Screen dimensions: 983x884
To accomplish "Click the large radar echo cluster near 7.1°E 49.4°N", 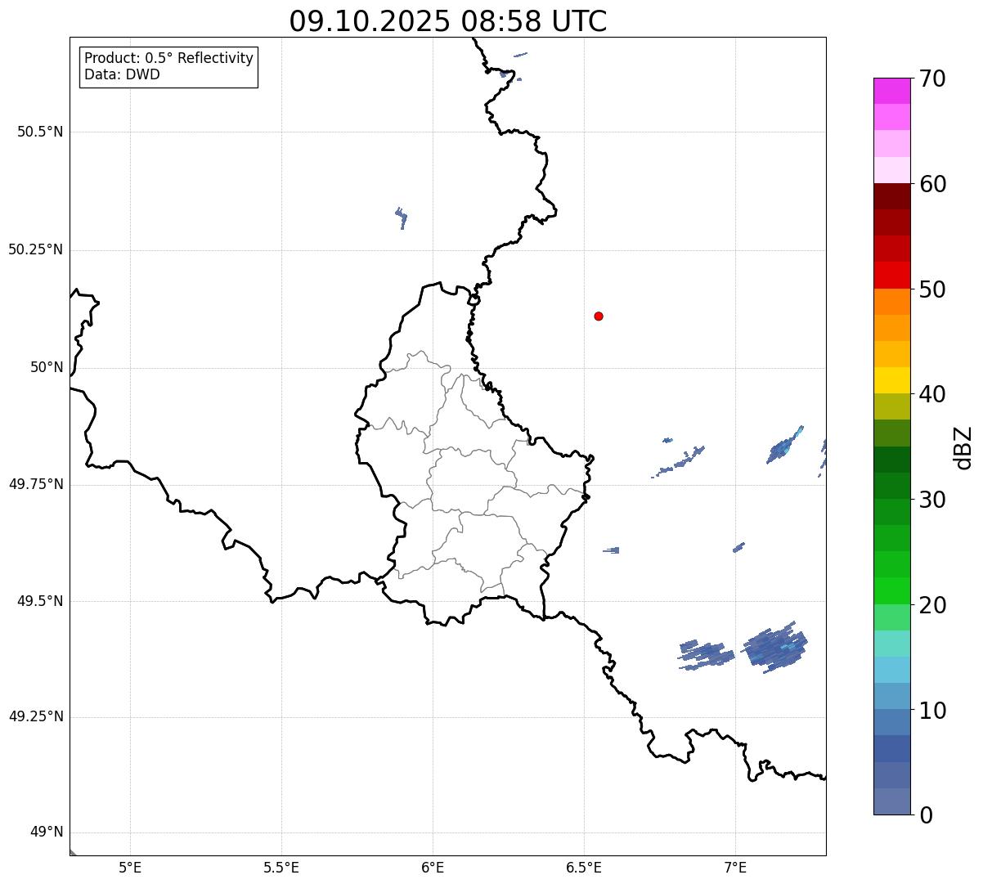I will 774,647.
